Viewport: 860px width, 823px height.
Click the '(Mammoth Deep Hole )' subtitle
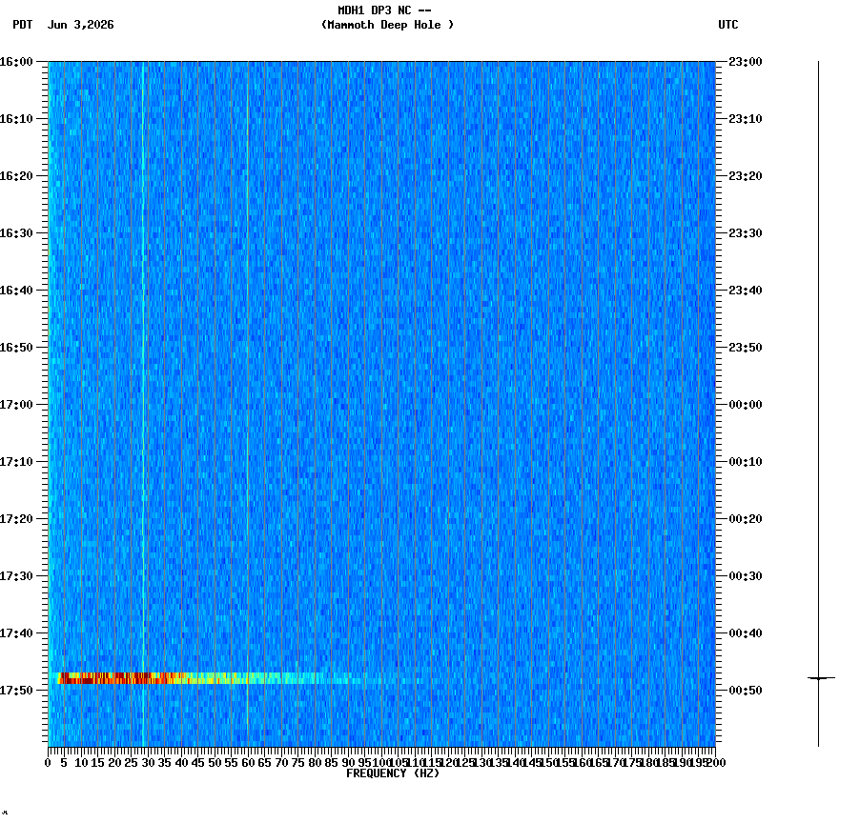[x=387, y=25]
